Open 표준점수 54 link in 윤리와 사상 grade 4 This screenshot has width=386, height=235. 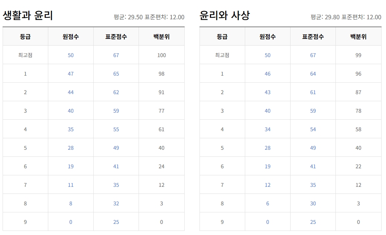tap(313, 129)
